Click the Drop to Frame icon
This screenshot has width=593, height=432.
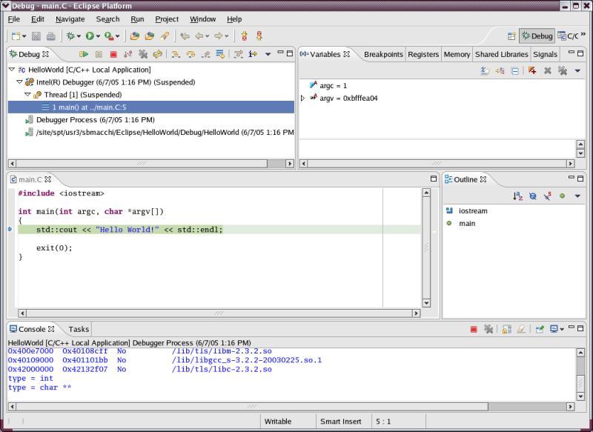coord(220,54)
